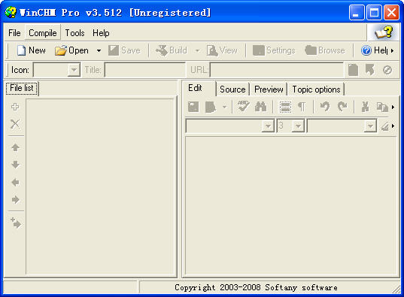Click the delete X icon in file list sidebar
Screen dimensions: 404x297
point(15,124)
